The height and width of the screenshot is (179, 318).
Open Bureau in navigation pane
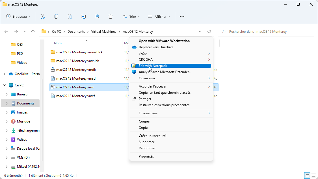click(19, 94)
